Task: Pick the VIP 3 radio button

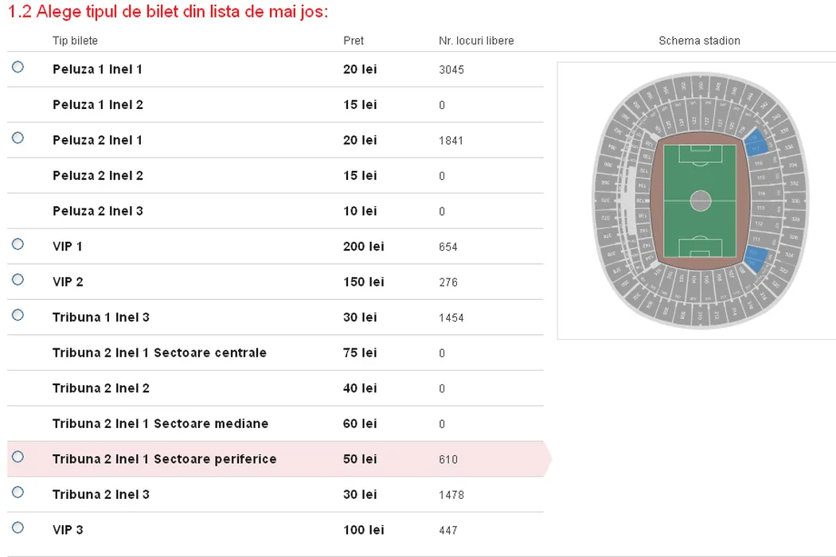Action: point(18,528)
